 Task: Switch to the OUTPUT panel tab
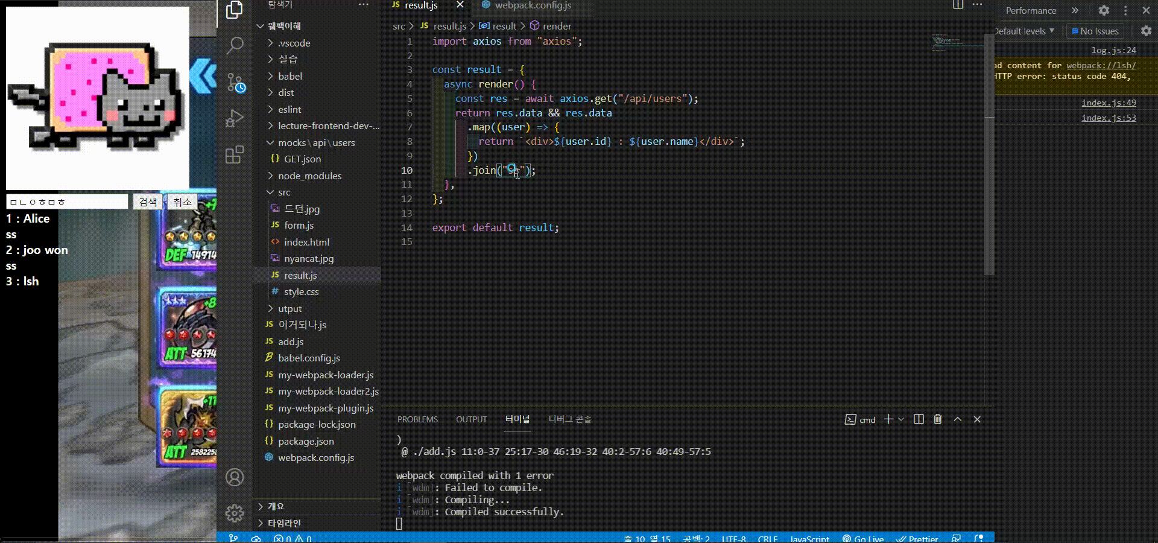(471, 419)
